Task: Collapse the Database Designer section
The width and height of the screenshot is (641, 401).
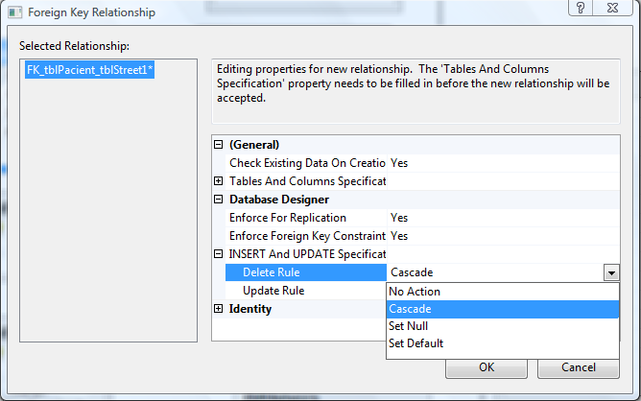Action: (x=218, y=200)
